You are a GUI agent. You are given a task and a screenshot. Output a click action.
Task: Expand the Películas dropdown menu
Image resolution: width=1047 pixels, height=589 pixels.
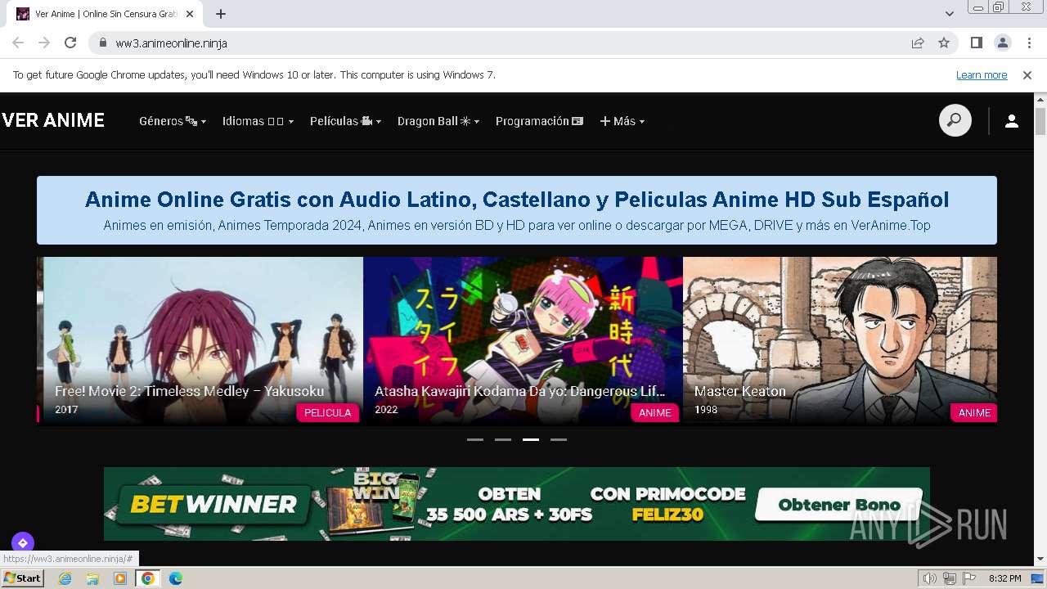coord(345,121)
